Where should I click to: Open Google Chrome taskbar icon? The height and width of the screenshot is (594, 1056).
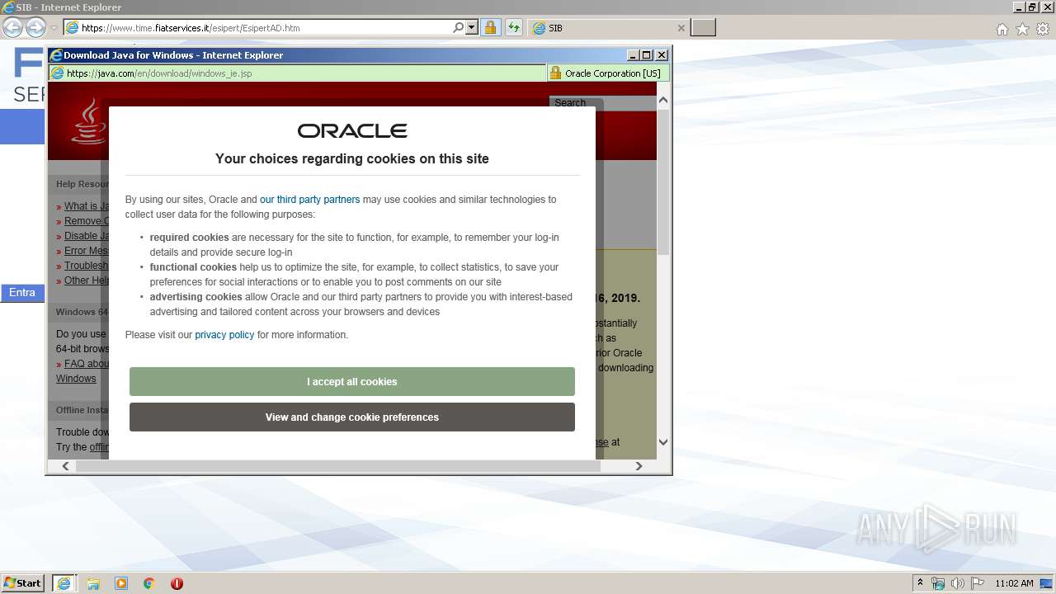149,583
